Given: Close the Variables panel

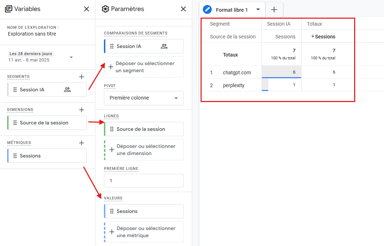Looking at the screenshot, I should click(86, 9).
